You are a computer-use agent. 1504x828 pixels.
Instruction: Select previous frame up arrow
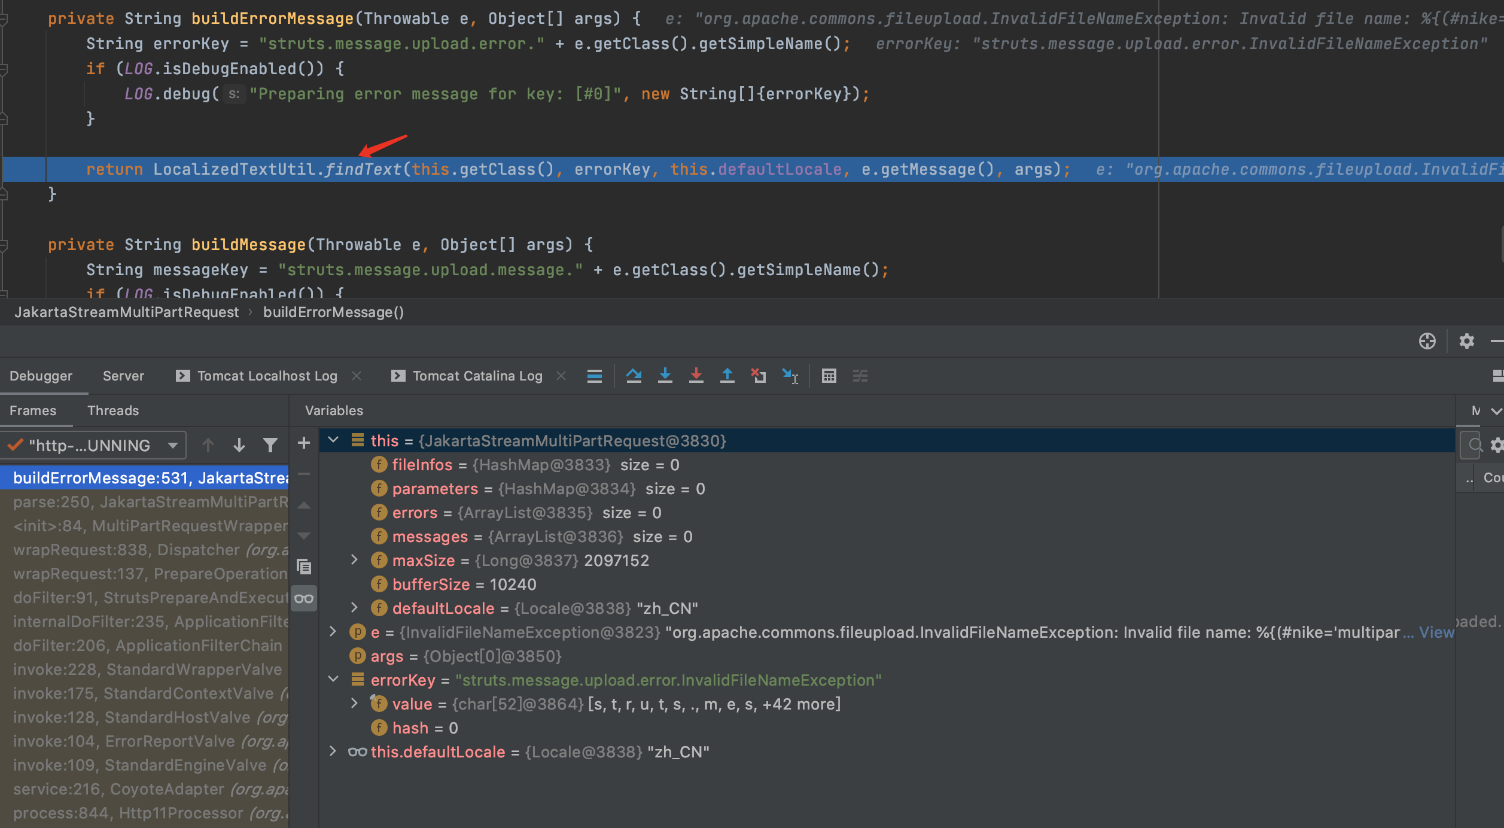(208, 445)
